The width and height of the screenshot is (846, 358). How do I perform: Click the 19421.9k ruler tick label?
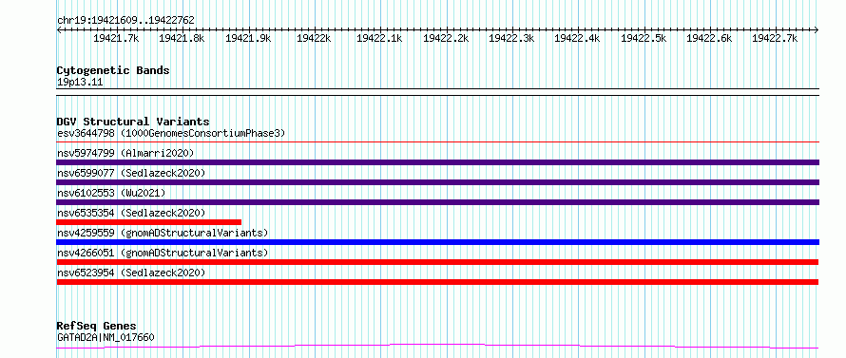[x=248, y=38]
